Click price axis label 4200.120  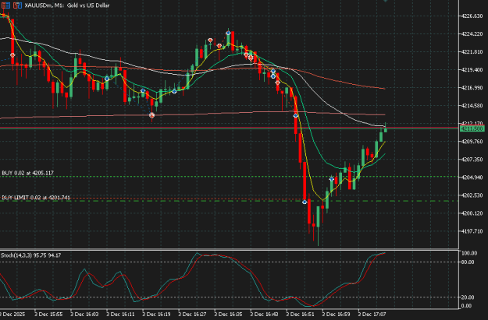[472, 213]
